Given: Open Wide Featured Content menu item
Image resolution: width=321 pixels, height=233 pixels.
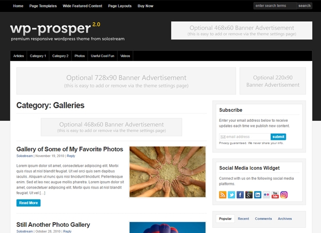Looking at the screenshot, I should [x=82, y=6].
